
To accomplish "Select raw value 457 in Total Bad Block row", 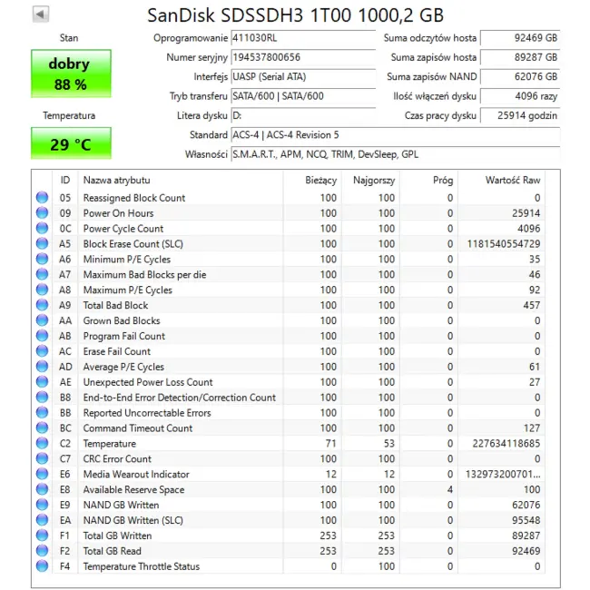I will click(x=532, y=305).
